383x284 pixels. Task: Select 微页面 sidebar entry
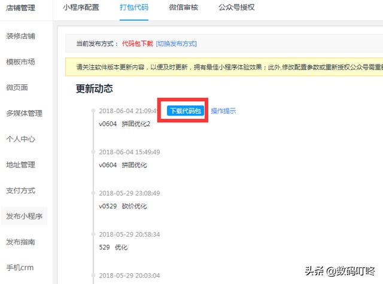click(x=17, y=87)
